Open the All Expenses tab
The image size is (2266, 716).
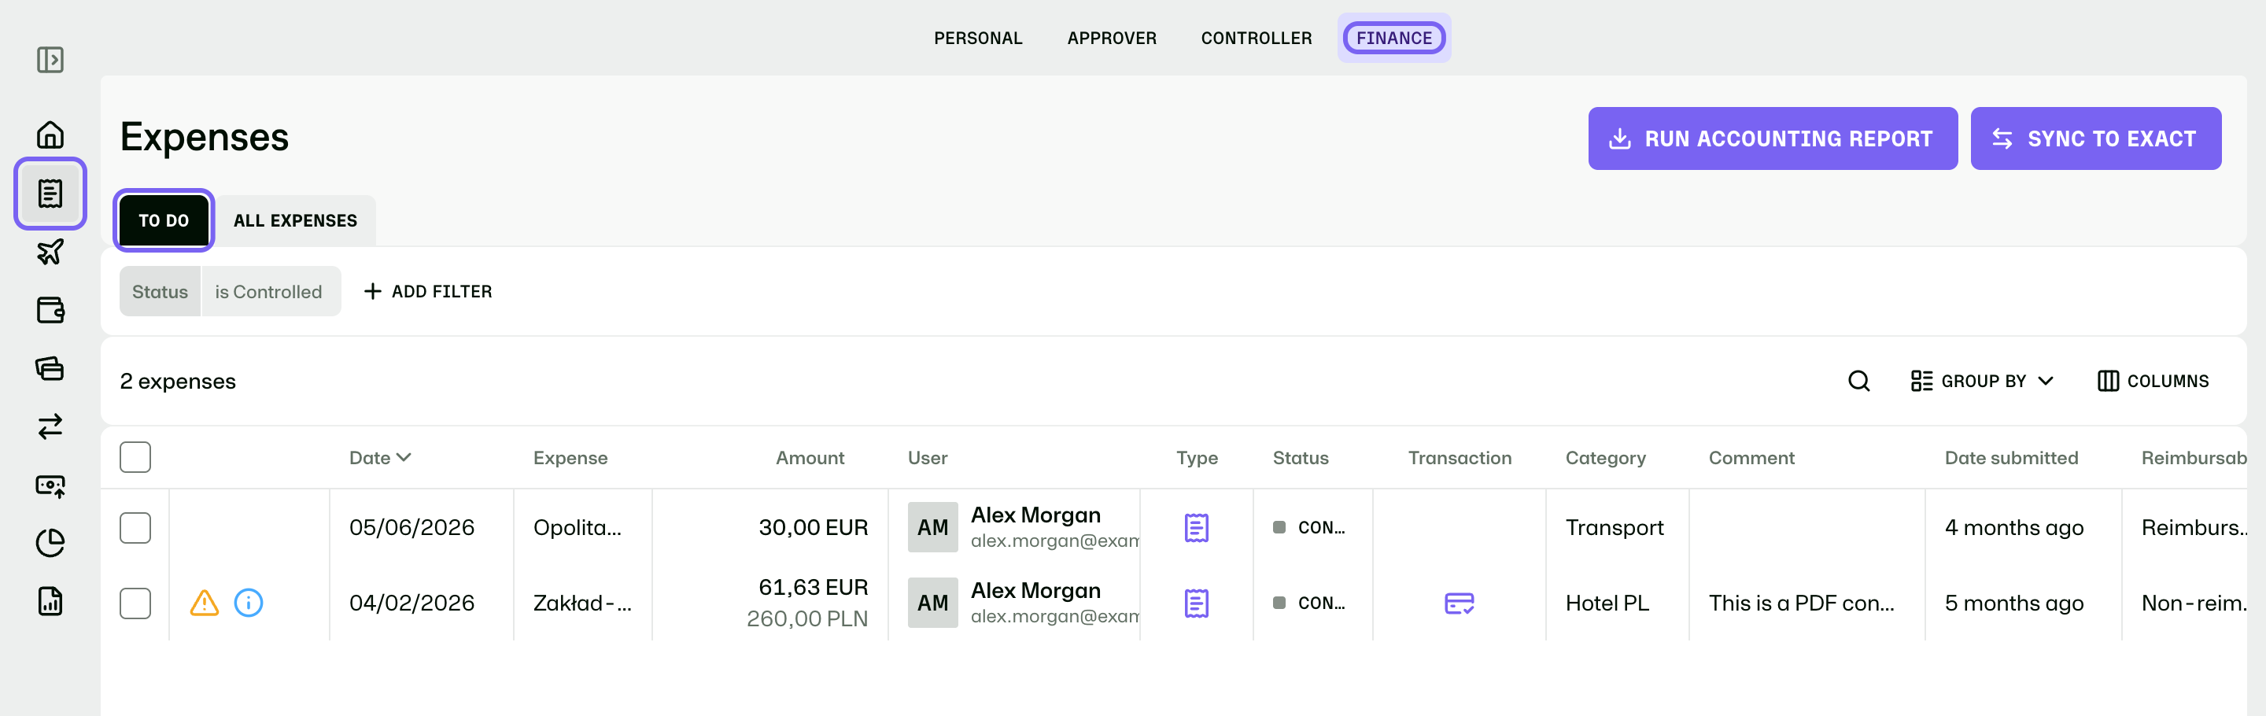pos(296,220)
